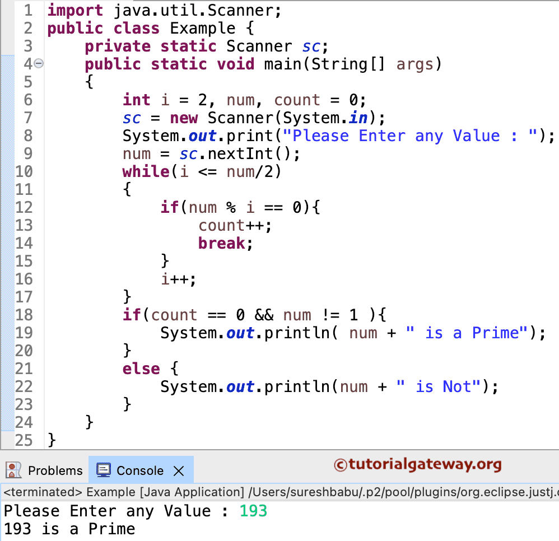The width and height of the screenshot is (559, 541).
Task: Select the break keyword on line 14
Action: 221,243
